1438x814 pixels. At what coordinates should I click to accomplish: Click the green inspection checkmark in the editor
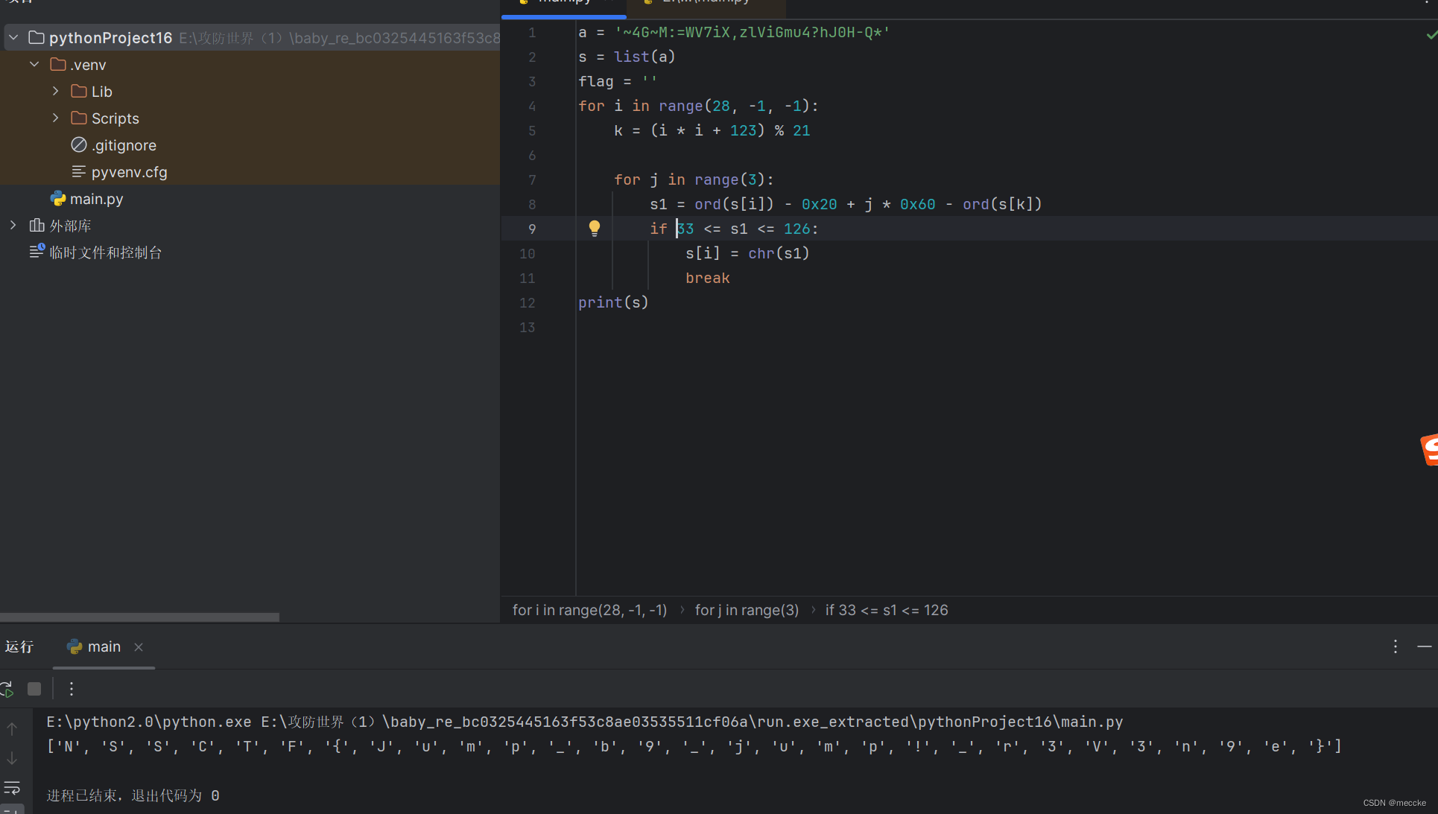tap(1431, 34)
